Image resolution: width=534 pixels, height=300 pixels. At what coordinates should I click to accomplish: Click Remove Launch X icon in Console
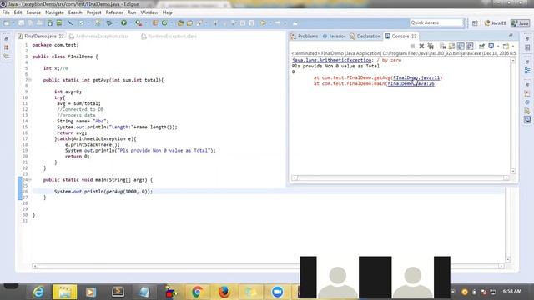pos(421,46)
